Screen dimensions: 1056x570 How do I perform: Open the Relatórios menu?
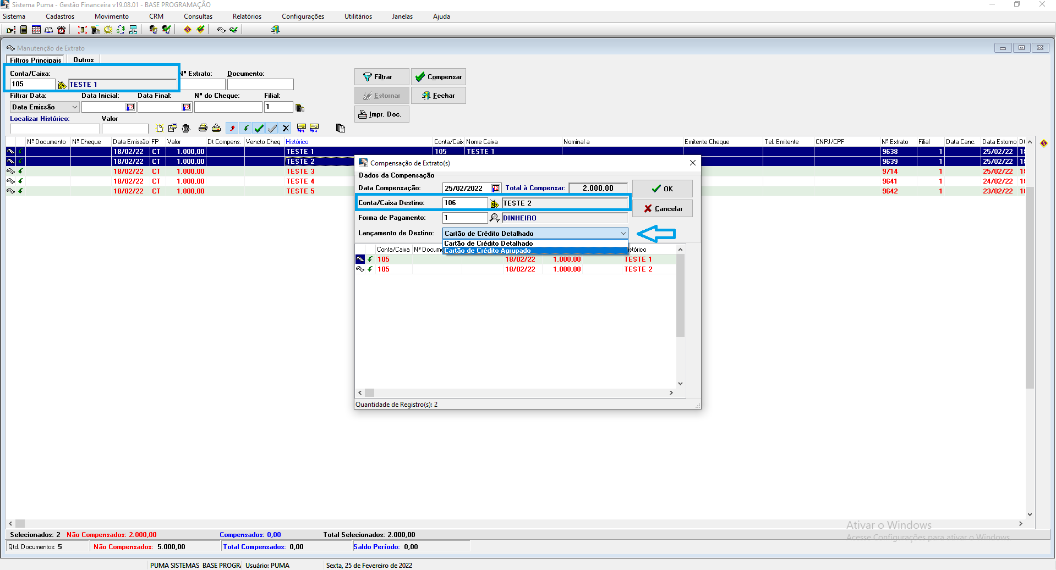tap(247, 16)
